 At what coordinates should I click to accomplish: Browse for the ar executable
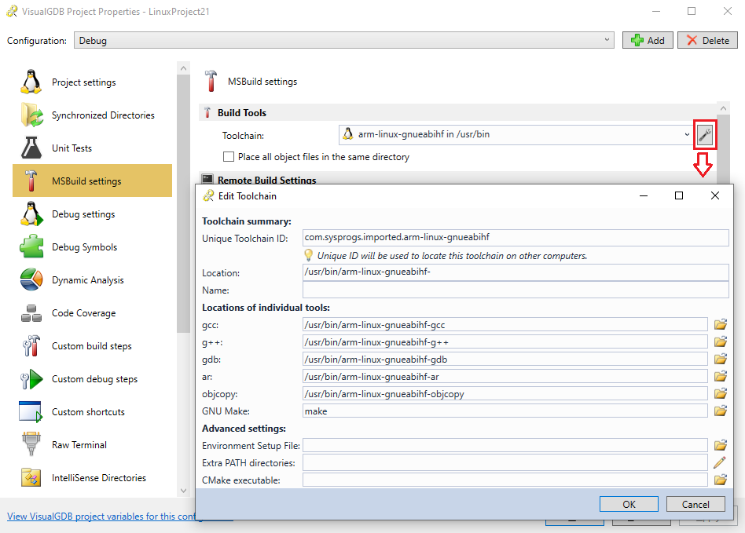click(721, 376)
